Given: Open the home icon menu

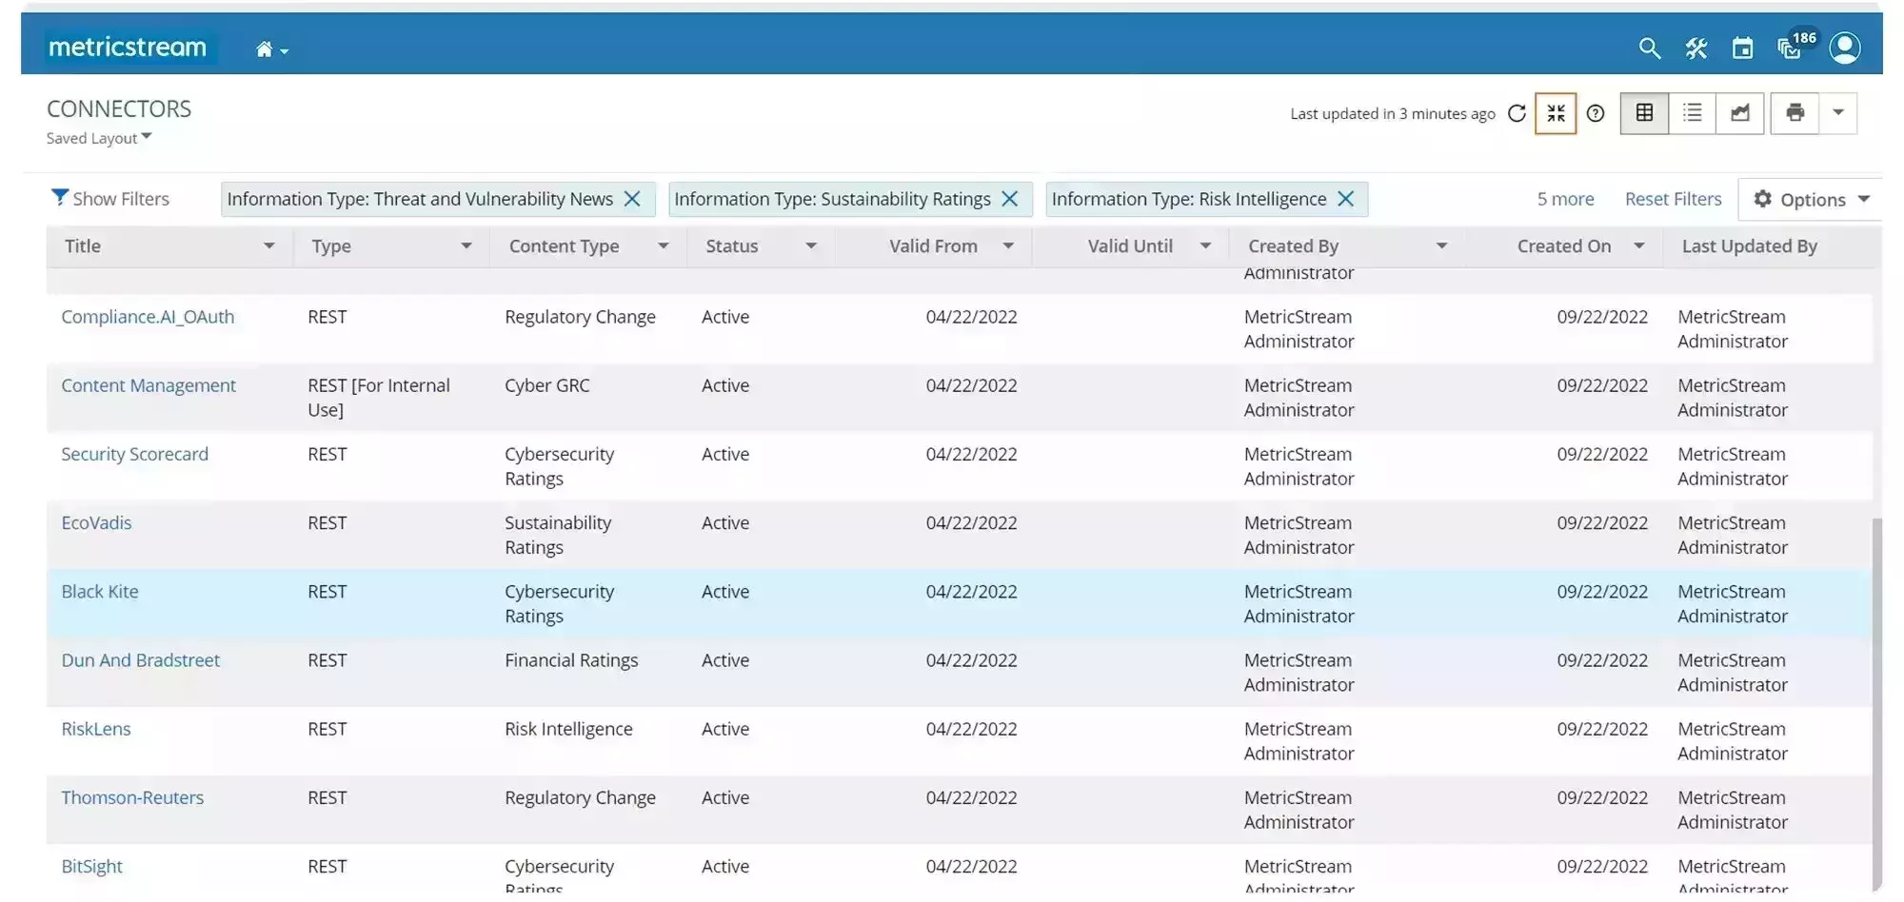Looking at the screenshot, I should click(x=271, y=49).
